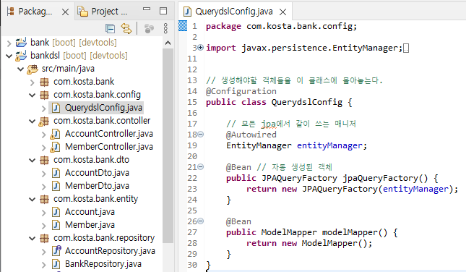Click MemberController.java file icon
This screenshot has width=466, height=272.
[56, 147]
